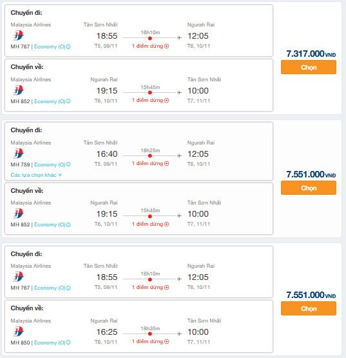
Task: Click stop info icon on last MH 767 flight
Action: coord(167,288)
